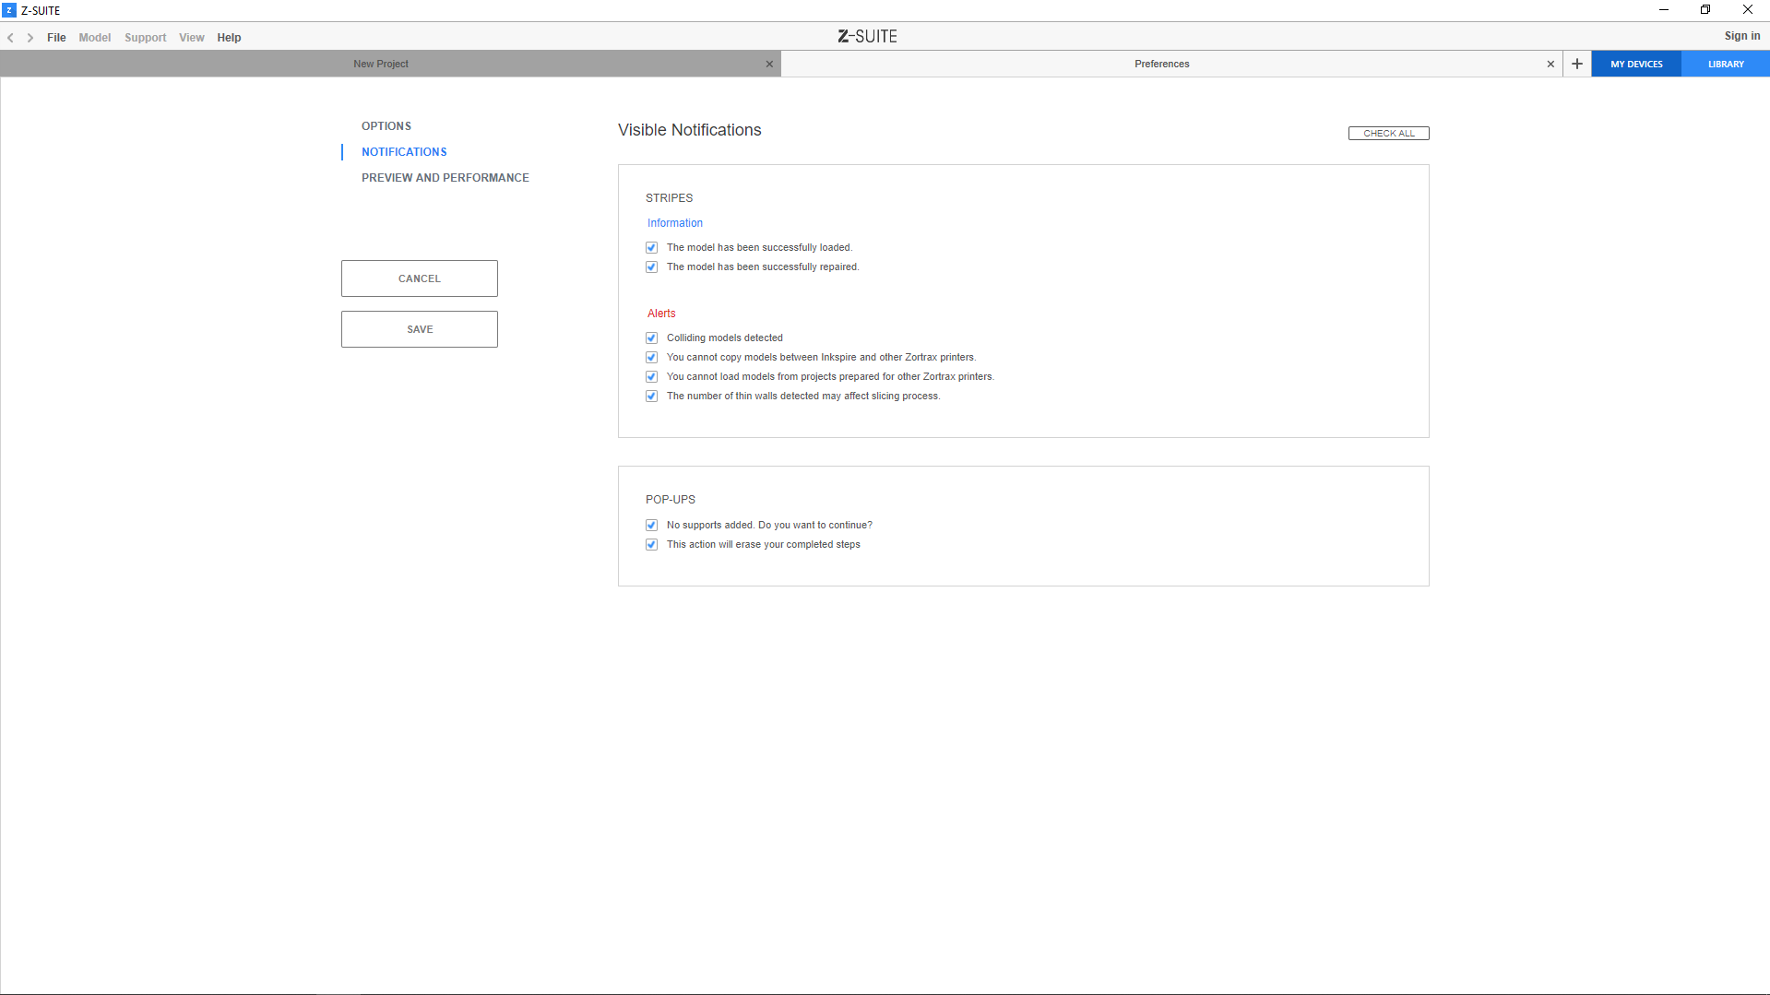Image resolution: width=1770 pixels, height=995 pixels.
Task: Click the back navigation arrow
Action: [10, 38]
